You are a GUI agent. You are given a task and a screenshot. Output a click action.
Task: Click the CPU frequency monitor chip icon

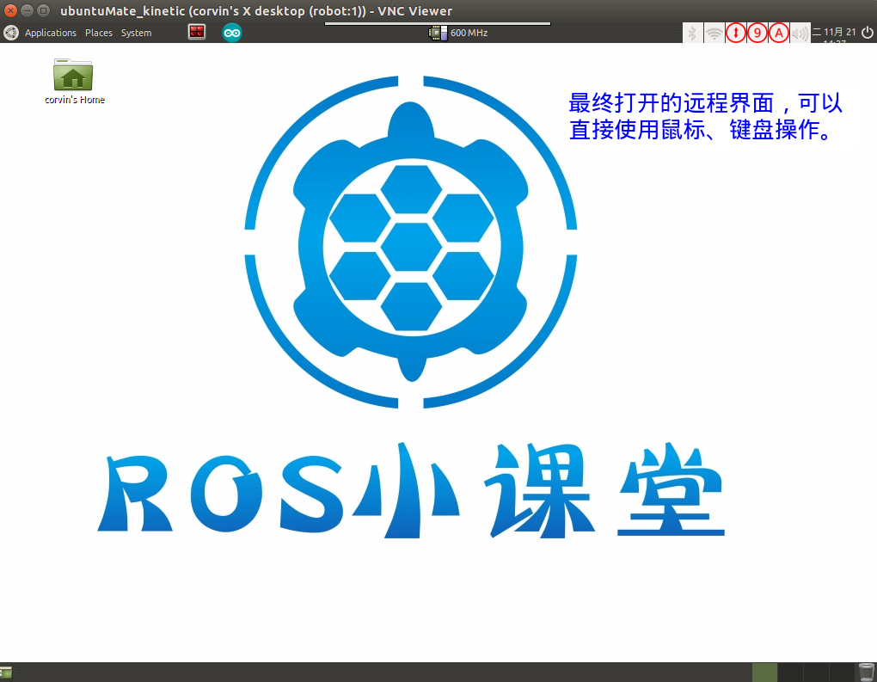[438, 33]
